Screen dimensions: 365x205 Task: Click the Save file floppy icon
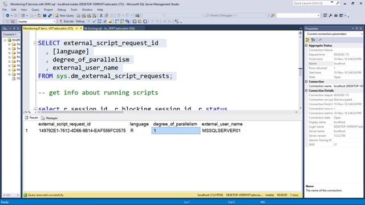[44, 15]
